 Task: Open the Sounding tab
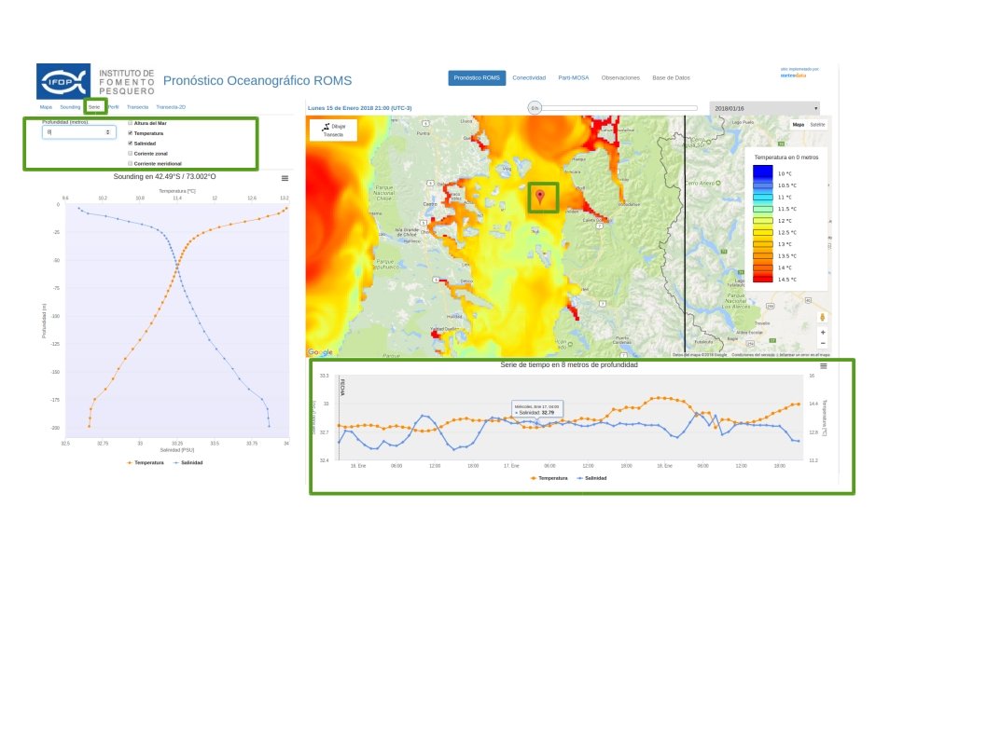(x=70, y=107)
